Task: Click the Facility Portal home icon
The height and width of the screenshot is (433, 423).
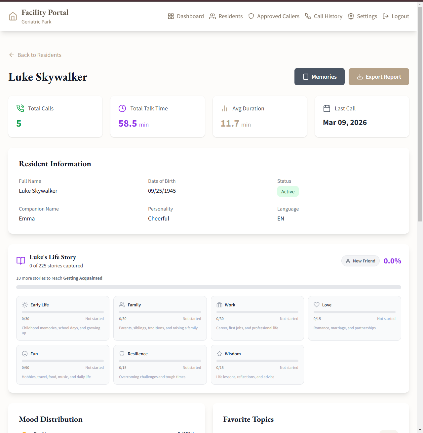Action: (x=13, y=16)
